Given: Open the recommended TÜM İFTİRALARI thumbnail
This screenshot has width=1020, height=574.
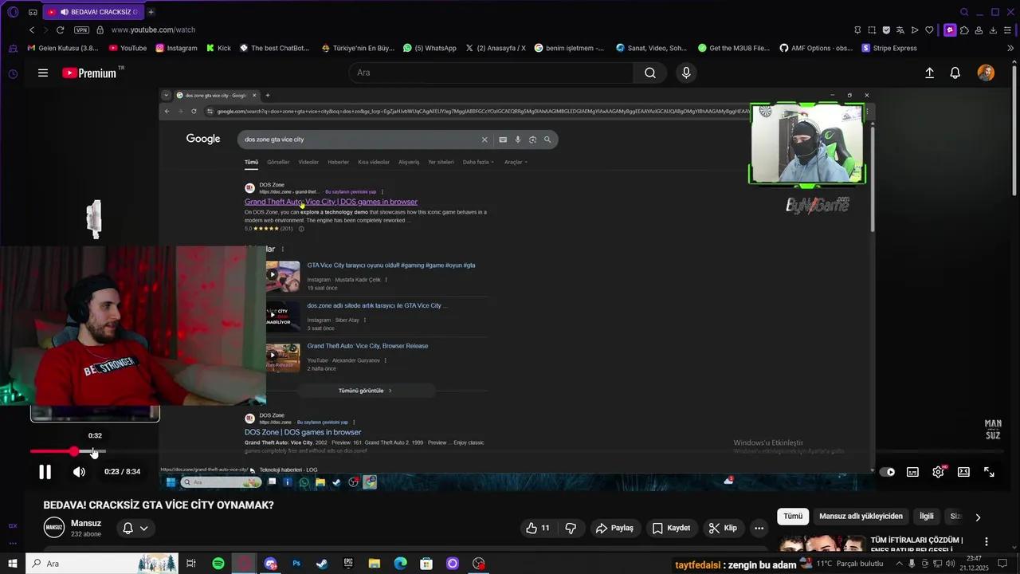Looking at the screenshot, I should 821,544.
